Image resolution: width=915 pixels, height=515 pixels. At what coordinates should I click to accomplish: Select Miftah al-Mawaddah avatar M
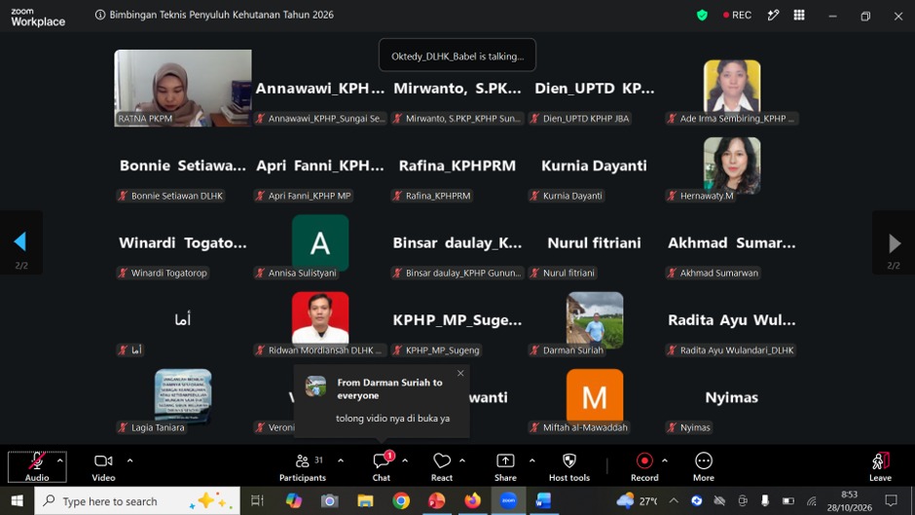(595, 396)
